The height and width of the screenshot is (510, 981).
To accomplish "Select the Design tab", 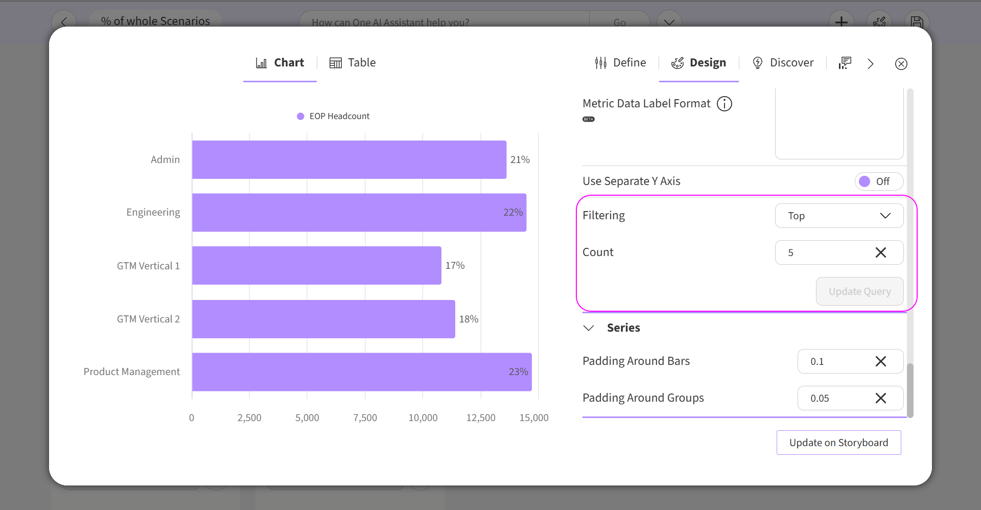I will coord(698,63).
